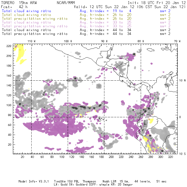Click the blue "sm= 2" smoothing label

click(165, 11)
